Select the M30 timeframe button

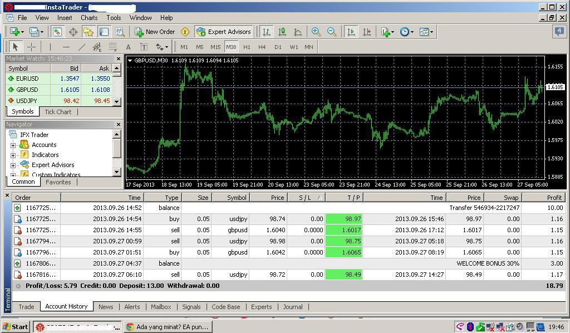point(231,47)
